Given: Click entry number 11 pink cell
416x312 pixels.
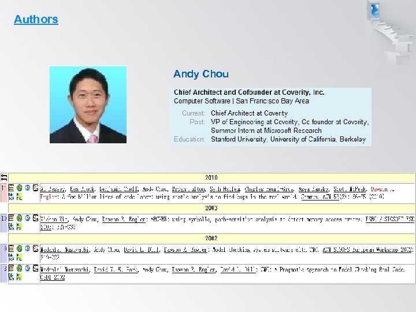Looking at the screenshot, I should coord(3,192).
